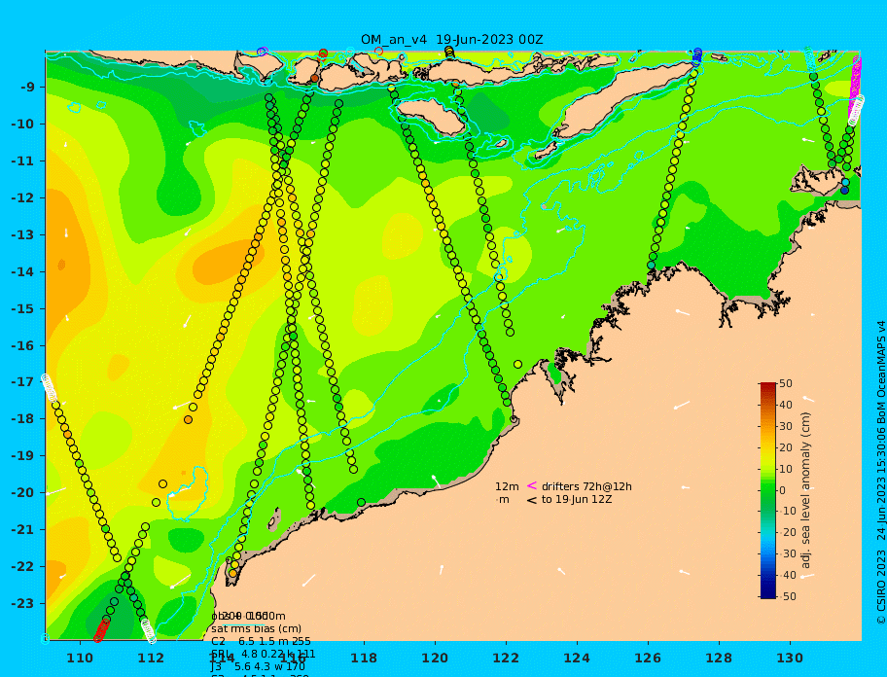Click longitude axis label 128
Screen dimensions: 887x677
click(x=719, y=659)
